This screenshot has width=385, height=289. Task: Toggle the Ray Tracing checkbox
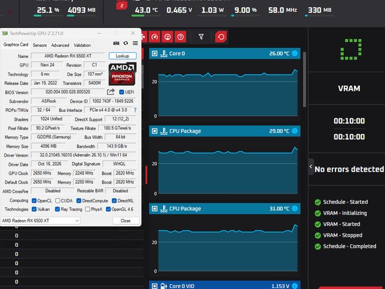pos(57,209)
